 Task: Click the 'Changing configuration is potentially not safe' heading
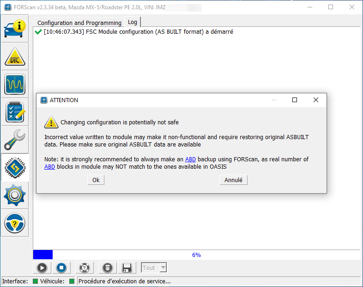click(120, 122)
